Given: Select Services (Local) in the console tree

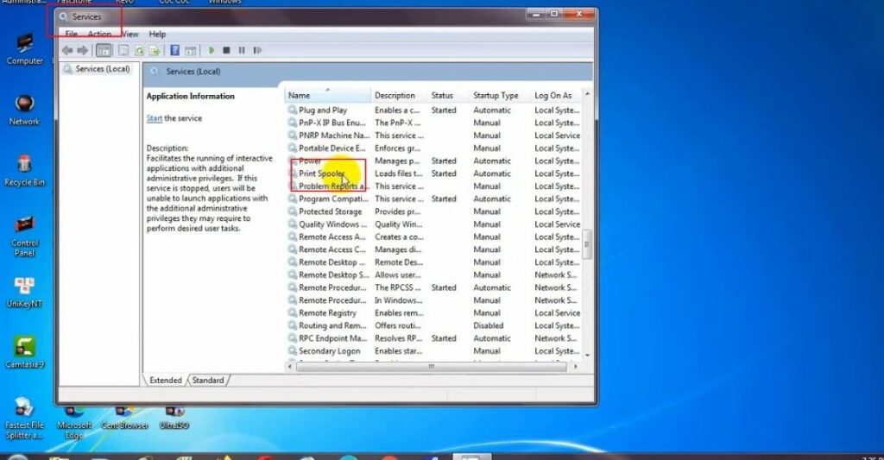Looking at the screenshot, I should (102, 69).
